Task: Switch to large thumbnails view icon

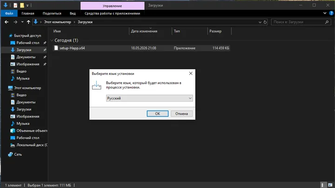Action: tap(330, 185)
